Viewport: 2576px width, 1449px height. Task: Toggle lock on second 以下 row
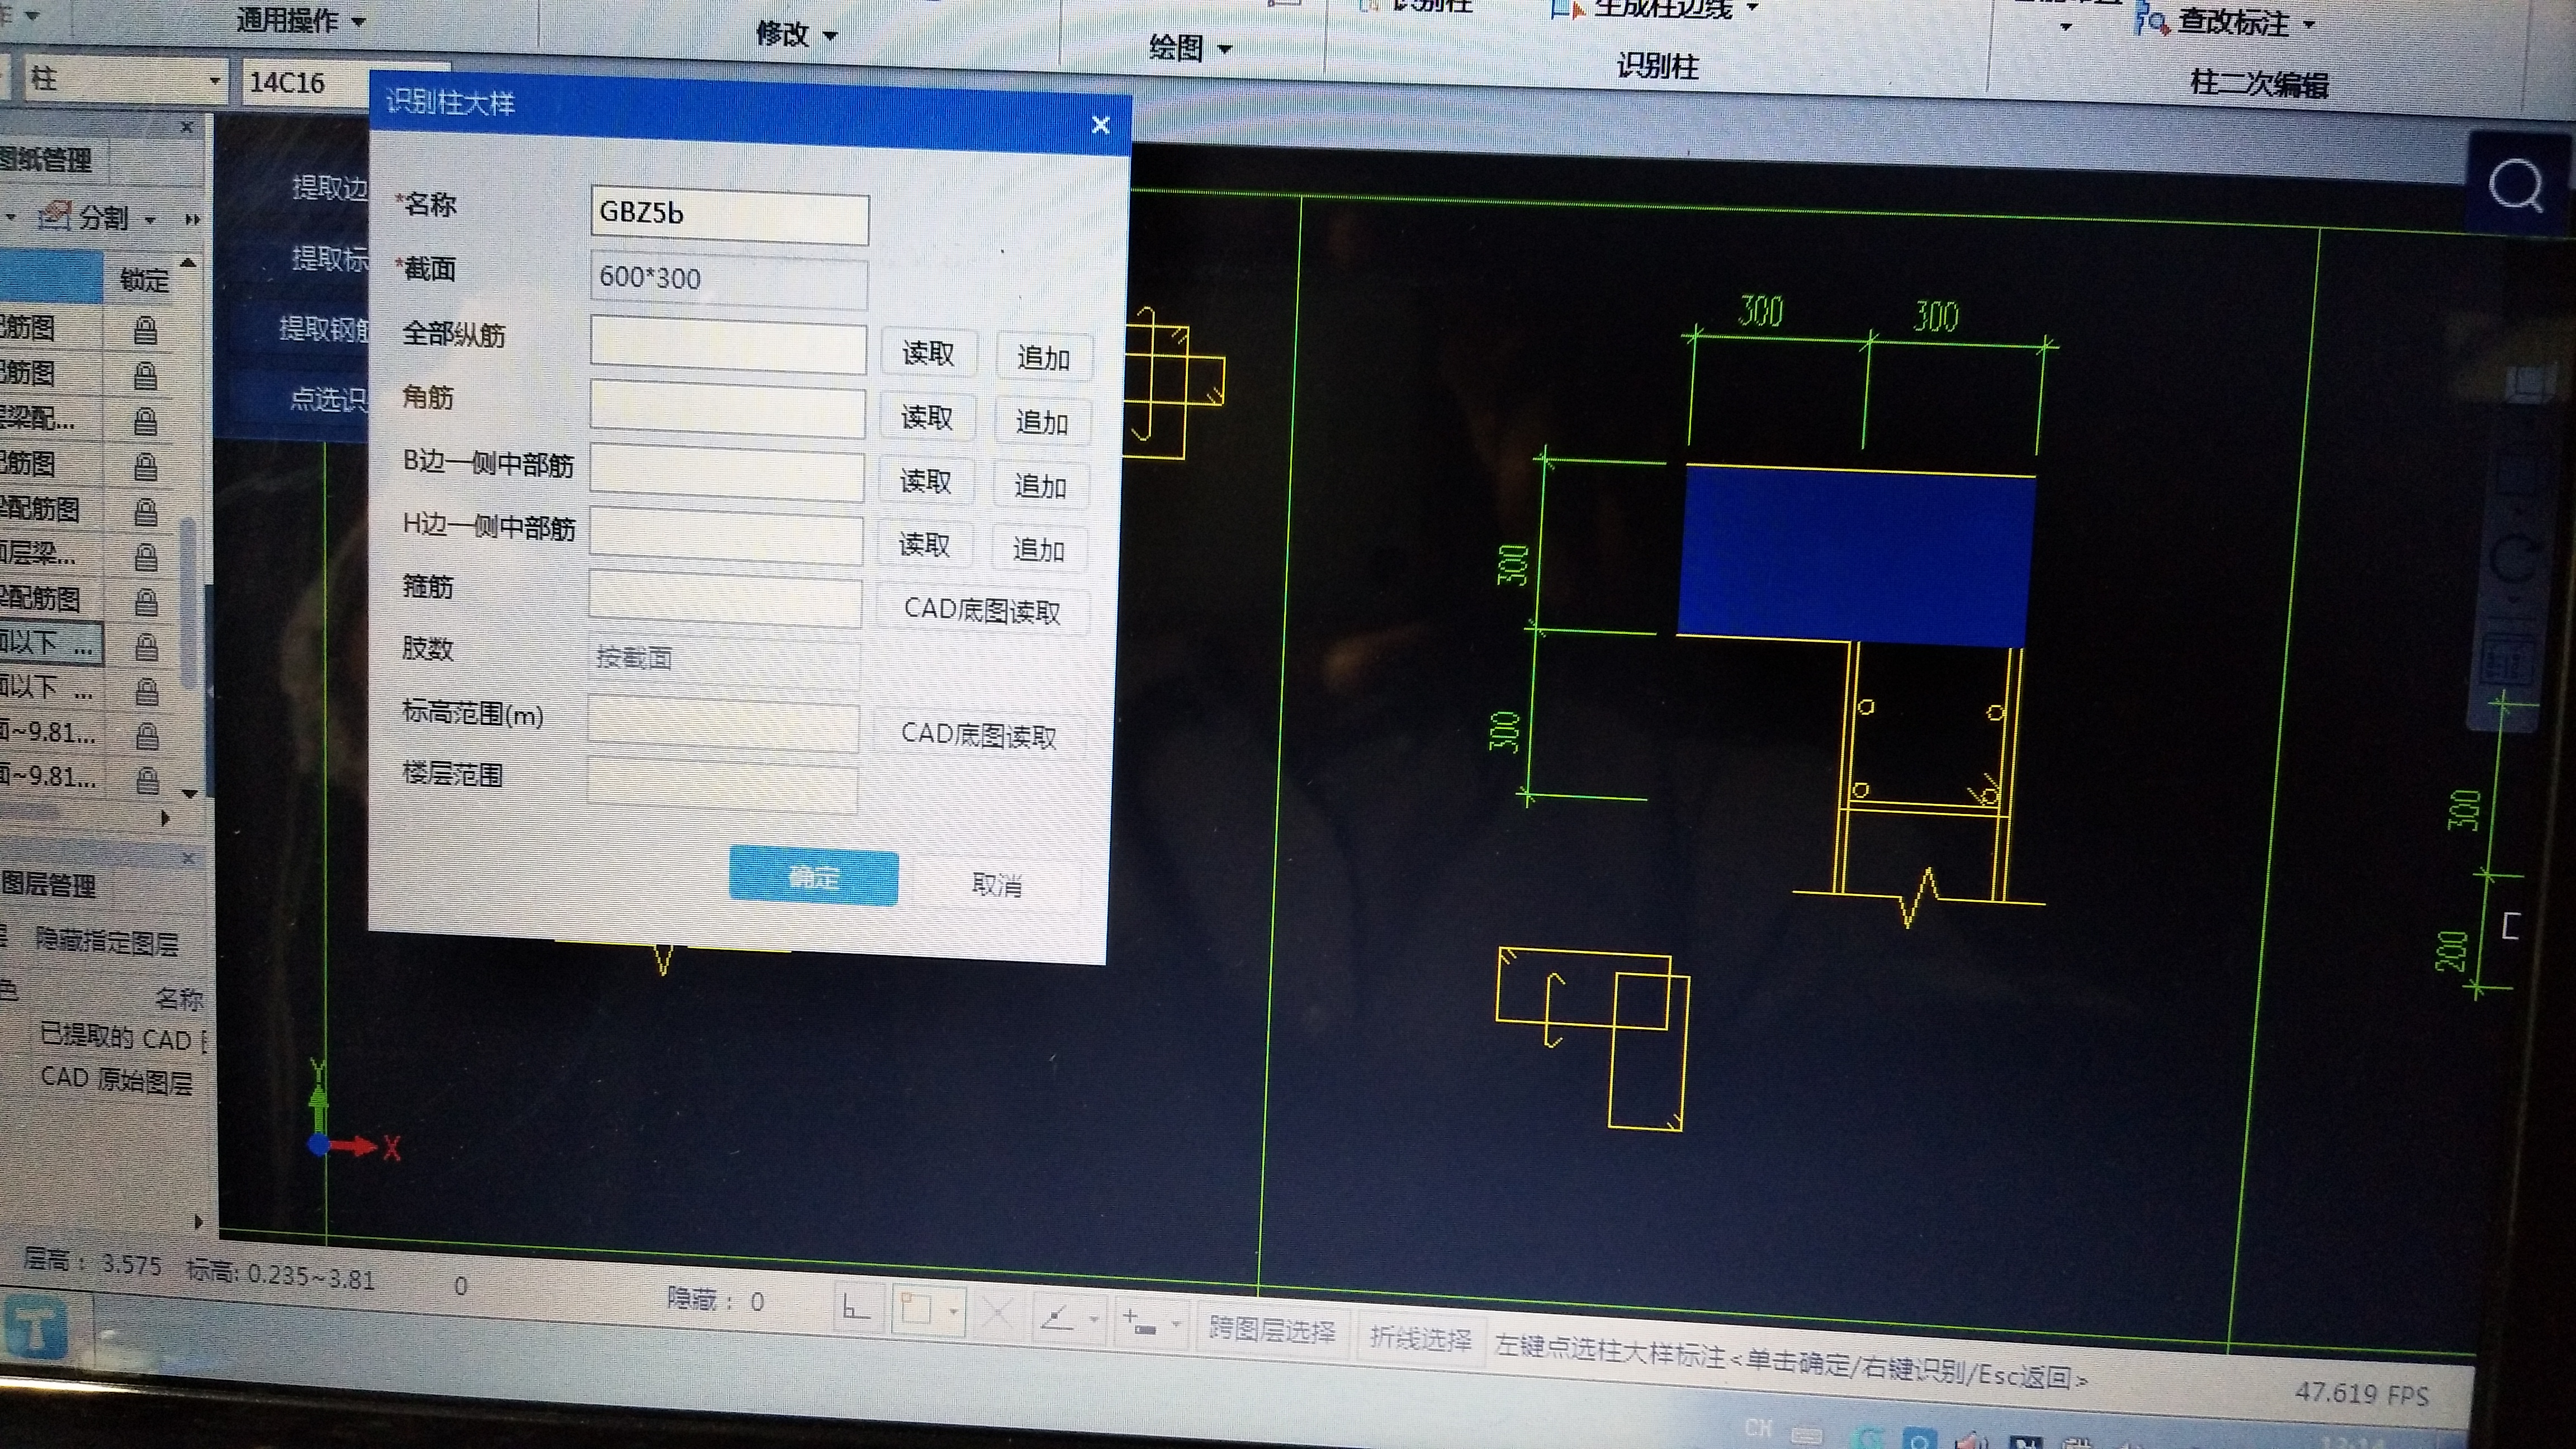pyautogui.click(x=147, y=691)
